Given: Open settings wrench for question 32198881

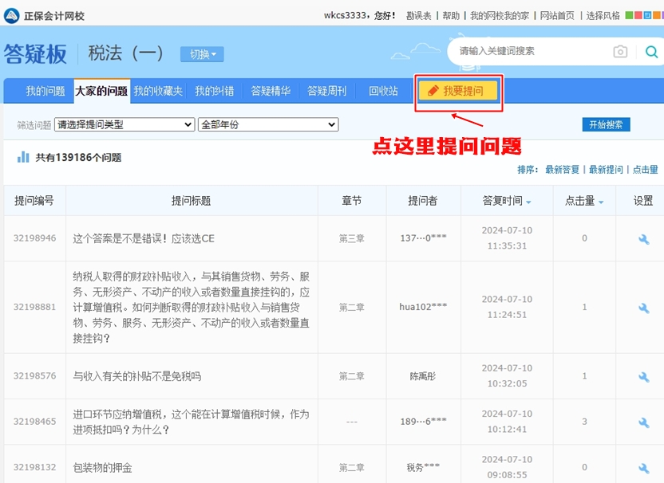Looking at the screenshot, I should click(x=643, y=308).
